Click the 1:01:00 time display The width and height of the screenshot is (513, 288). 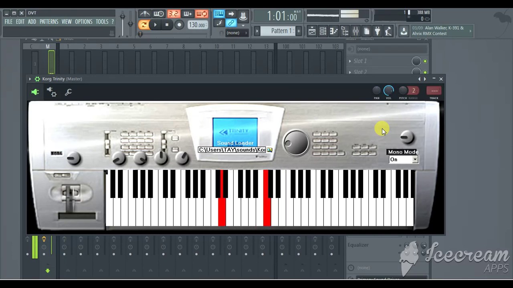pyautogui.click(x=282, y=16)
